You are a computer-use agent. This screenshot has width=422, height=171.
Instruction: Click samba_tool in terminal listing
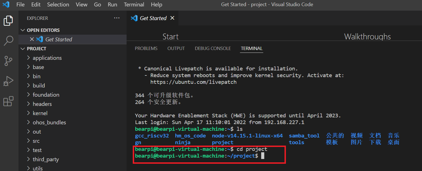[x=304, y=136]
